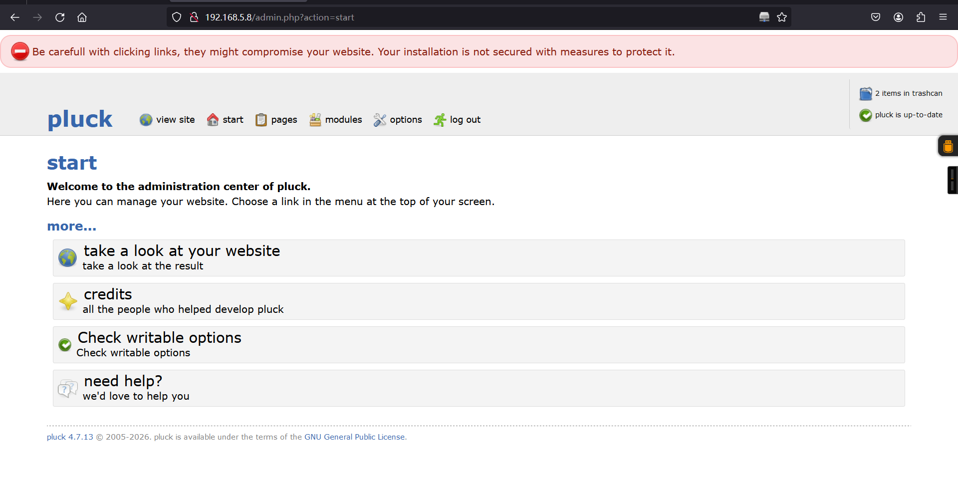The height and width of the screenshot is (489, 958).
Task: Open need help? link
Action: click(123, 381)
